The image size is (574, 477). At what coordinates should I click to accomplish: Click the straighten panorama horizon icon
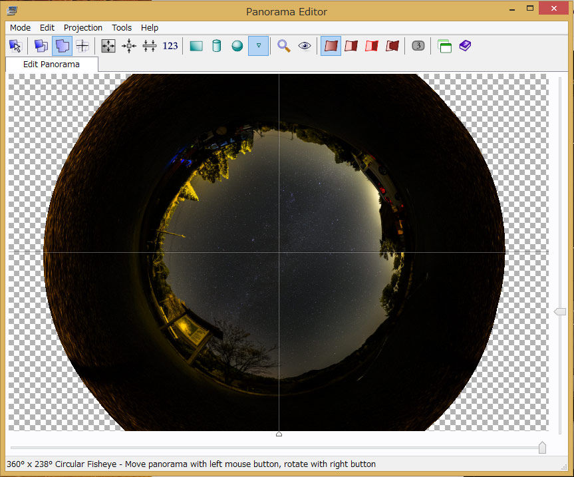coord(150,46)
